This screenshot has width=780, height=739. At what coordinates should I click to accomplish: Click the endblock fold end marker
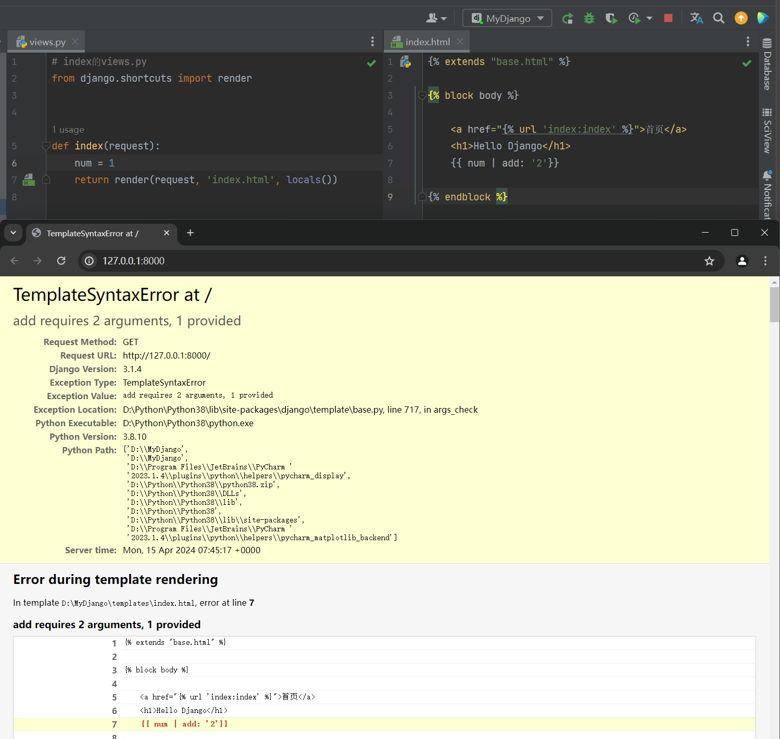click(422, 197)
